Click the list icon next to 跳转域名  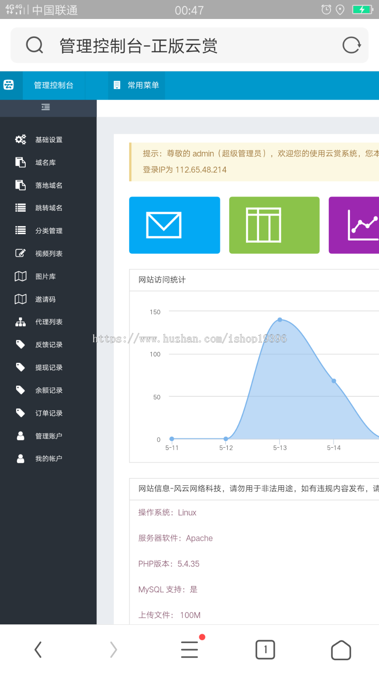pyautogui.click(x=21, y=208)
